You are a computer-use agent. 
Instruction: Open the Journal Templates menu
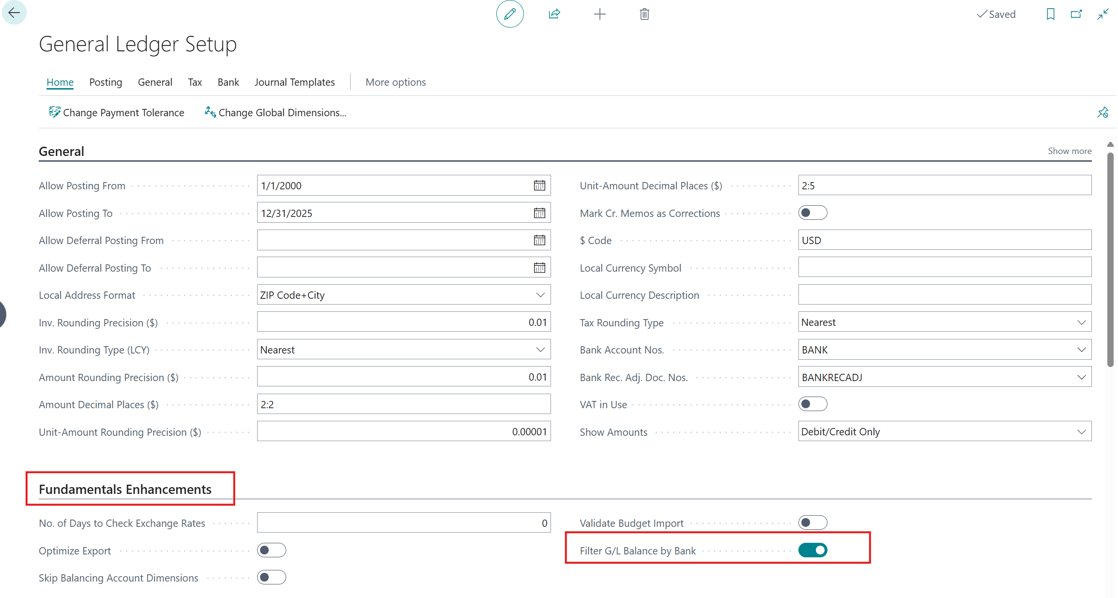(x=294, y=82)
